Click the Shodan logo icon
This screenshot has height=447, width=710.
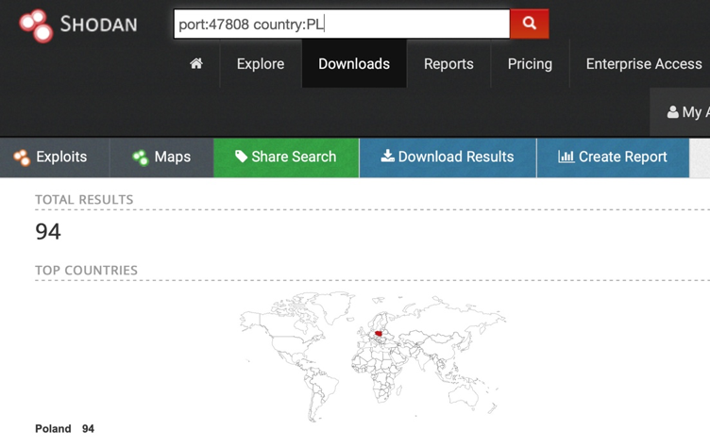click(37, 25)
